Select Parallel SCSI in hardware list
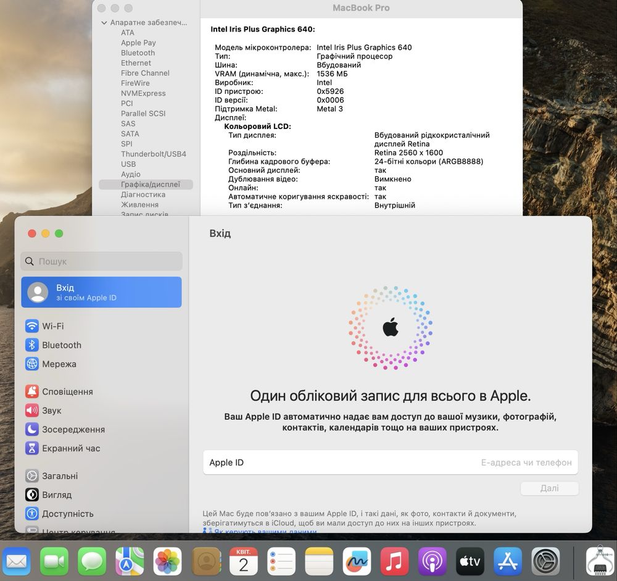Image resolution: width=617 pixels, height=581 pixels. tap(143, 114)
